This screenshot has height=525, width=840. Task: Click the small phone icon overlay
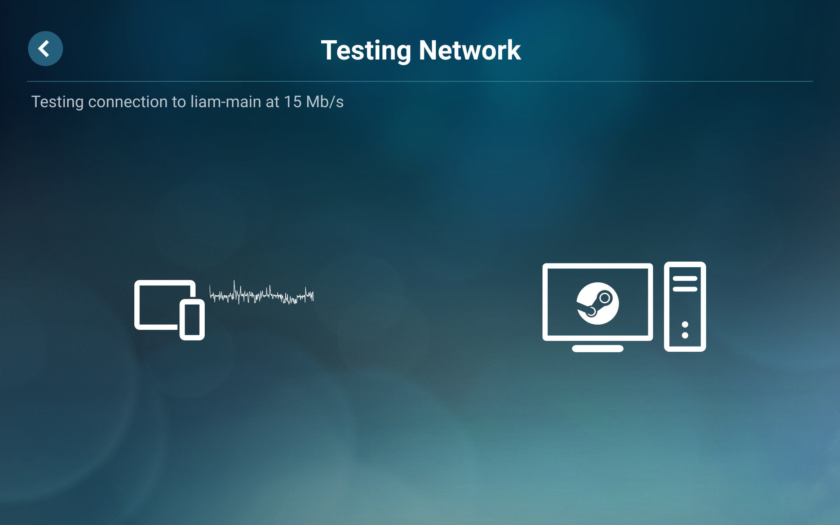pyautogui.click(x=192, y=320)
